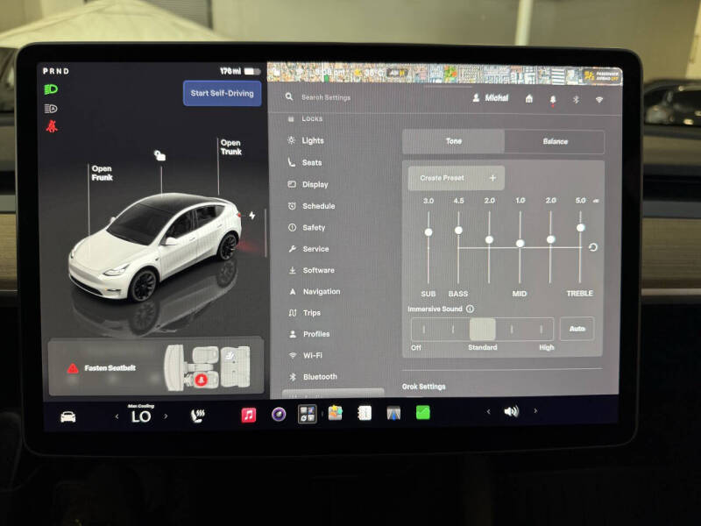The image size is (701, 526).
Task: Tap the Fasten Seatbelt warning card
Action: point(156,367)
